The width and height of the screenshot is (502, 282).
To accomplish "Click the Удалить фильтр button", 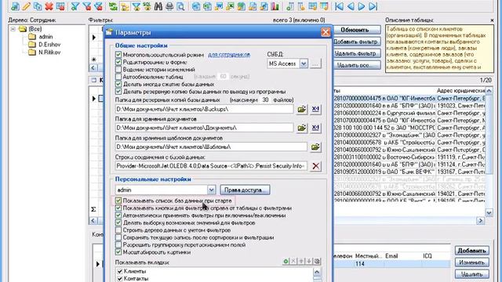I will 357,53.
